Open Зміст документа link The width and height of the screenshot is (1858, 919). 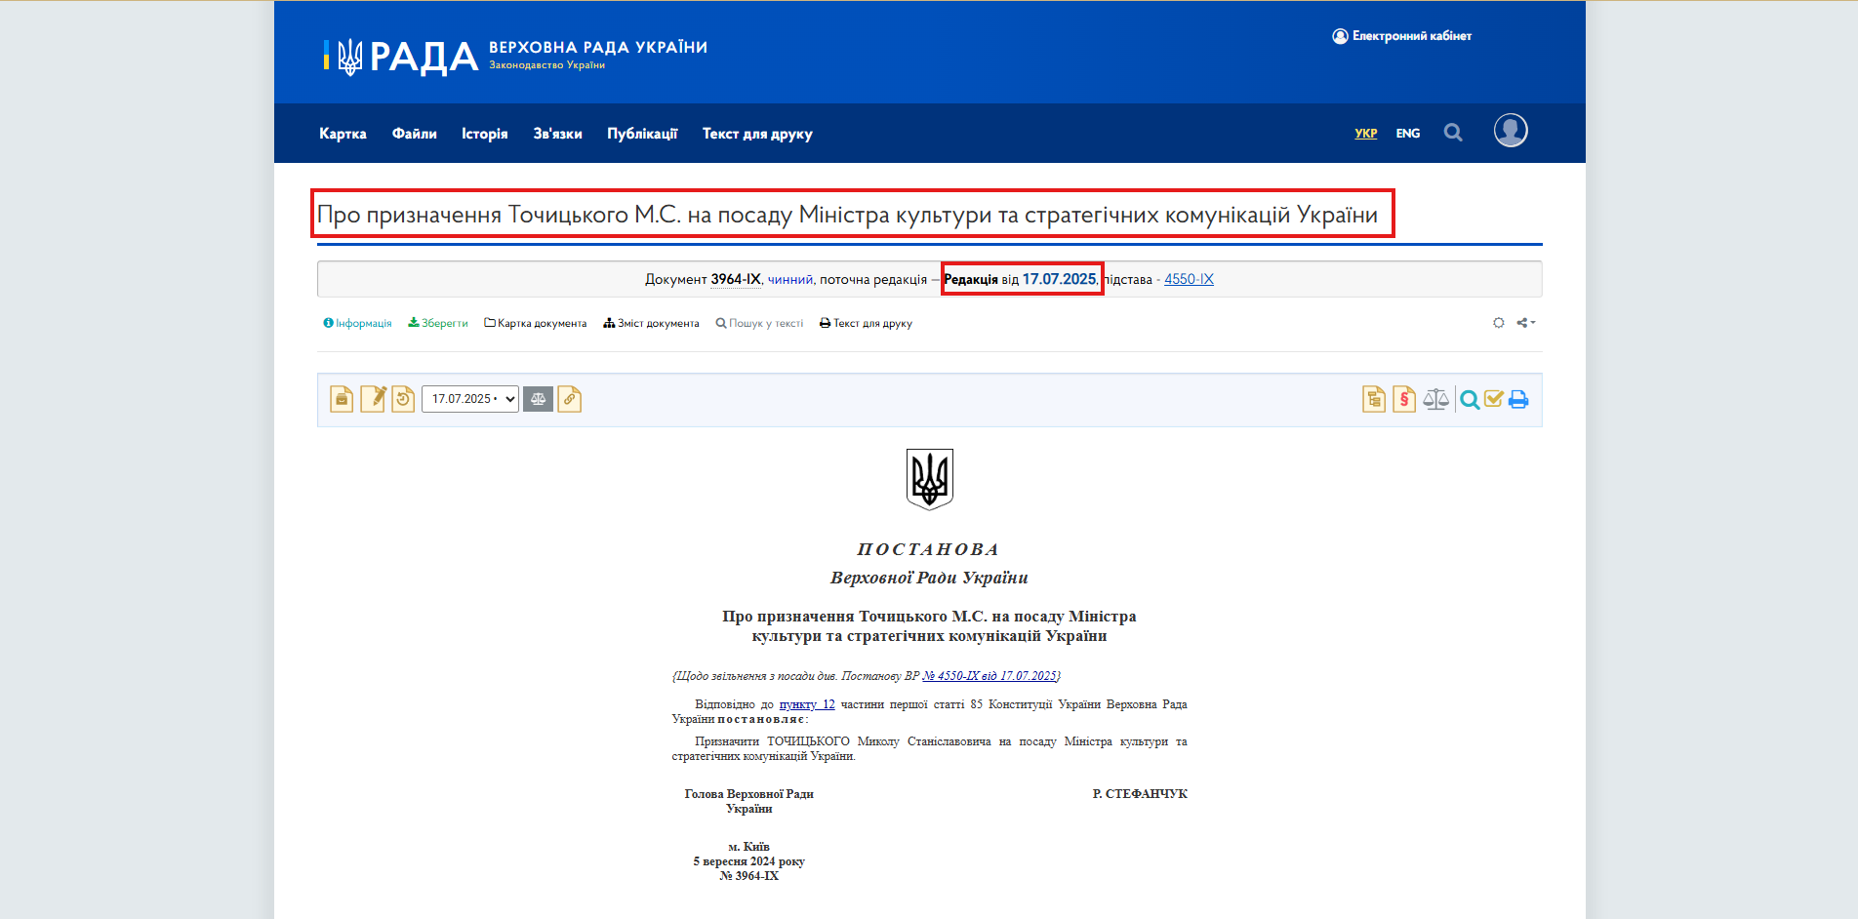pyautogui.click(x=651, y=323)
